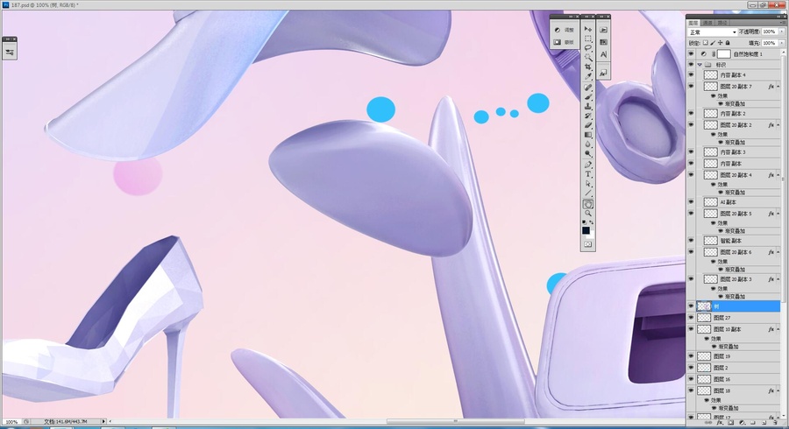Toggle Quick Mask mode icon
Image resolution: width=789 pixels, height=429 pixels.
pos(587,244)
